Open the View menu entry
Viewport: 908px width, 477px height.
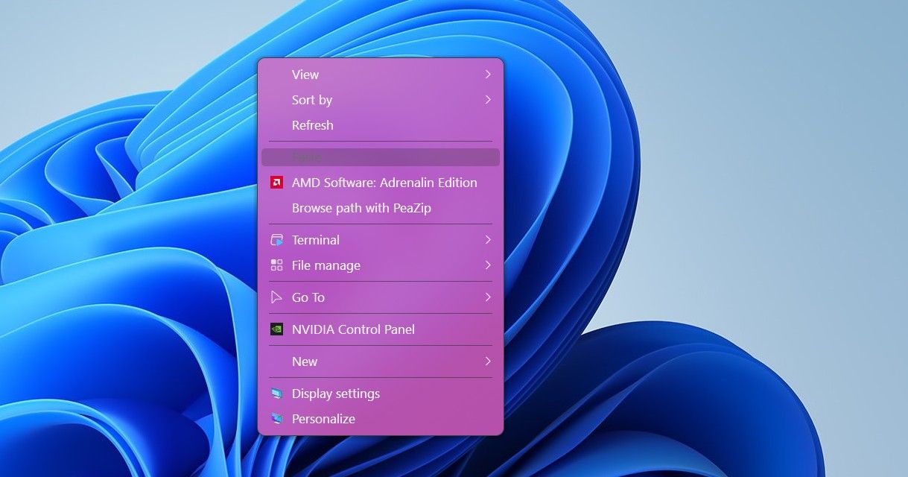tap(381, 75)
